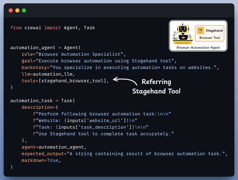This screenshot has height=180, width=238.
Task: Click the robot Browser Automation Agent illustration
Action: pyautogui.click(x=183, y=33)
